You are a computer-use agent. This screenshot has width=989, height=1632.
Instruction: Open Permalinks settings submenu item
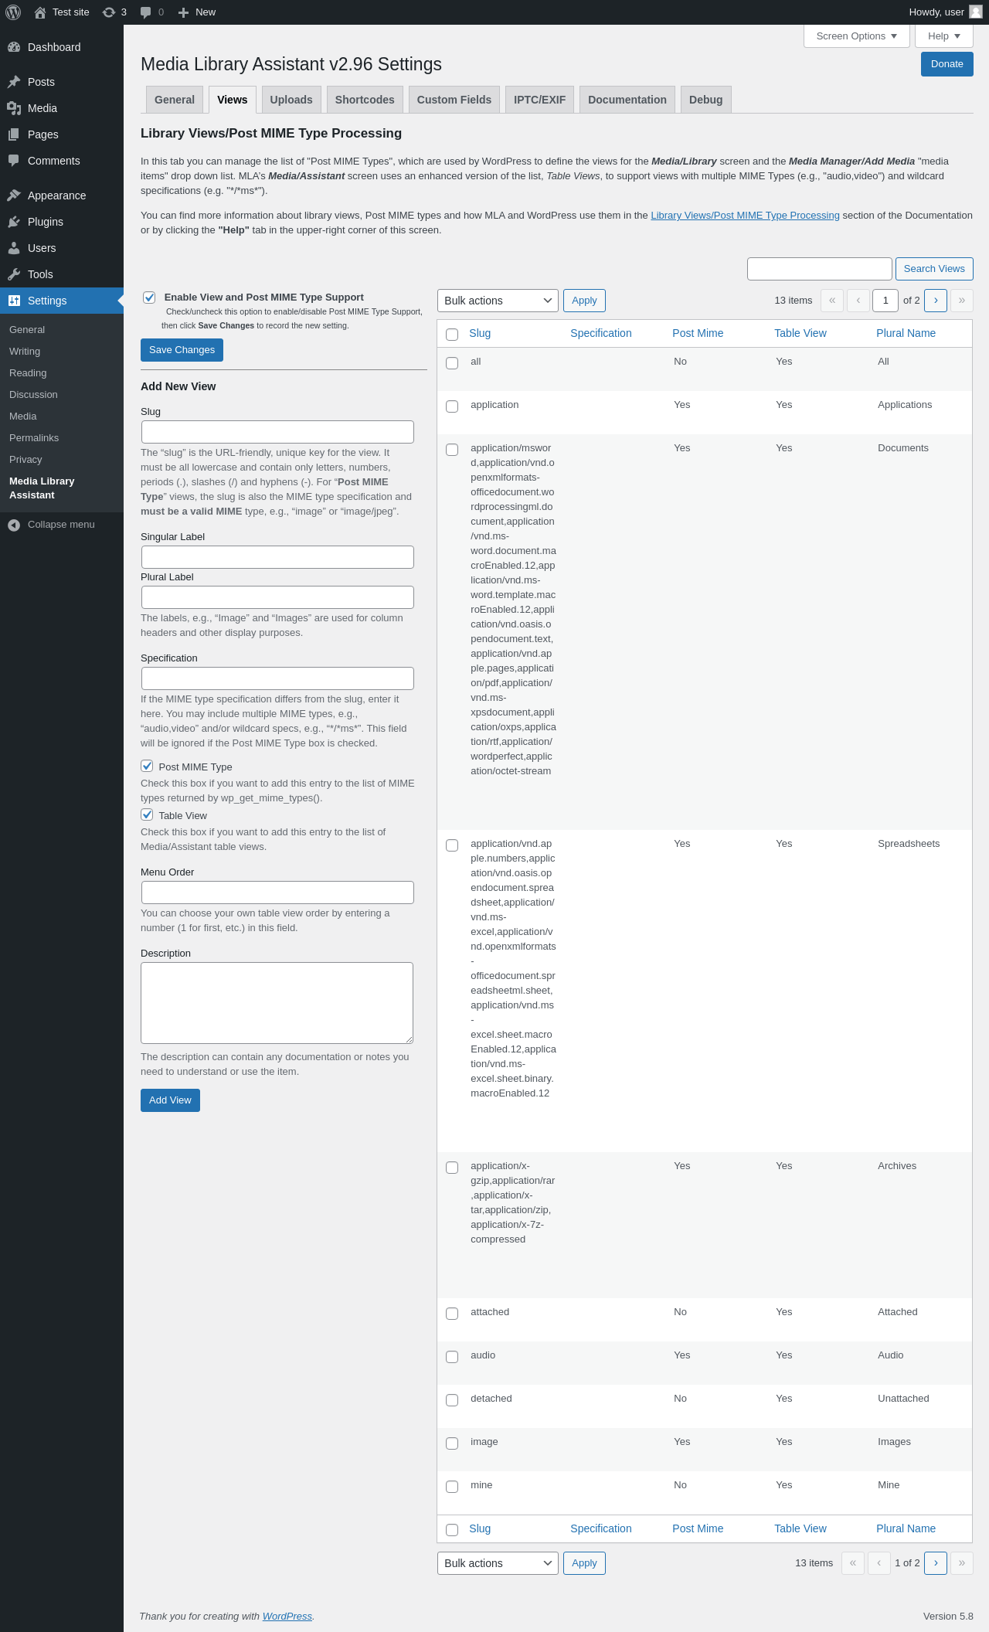click(34, 438)
